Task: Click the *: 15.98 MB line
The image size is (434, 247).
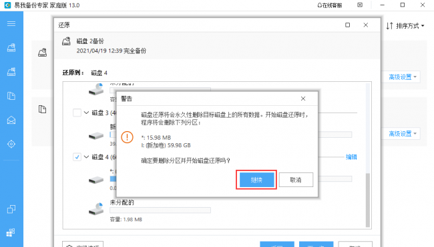Action: pos(156,137)
